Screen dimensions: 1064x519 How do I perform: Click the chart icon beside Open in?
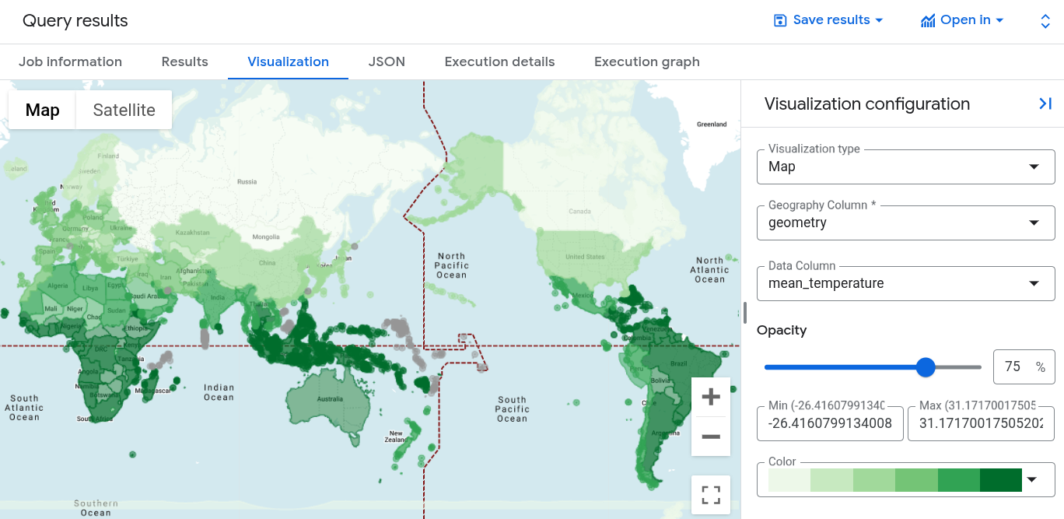coord(927,19)
